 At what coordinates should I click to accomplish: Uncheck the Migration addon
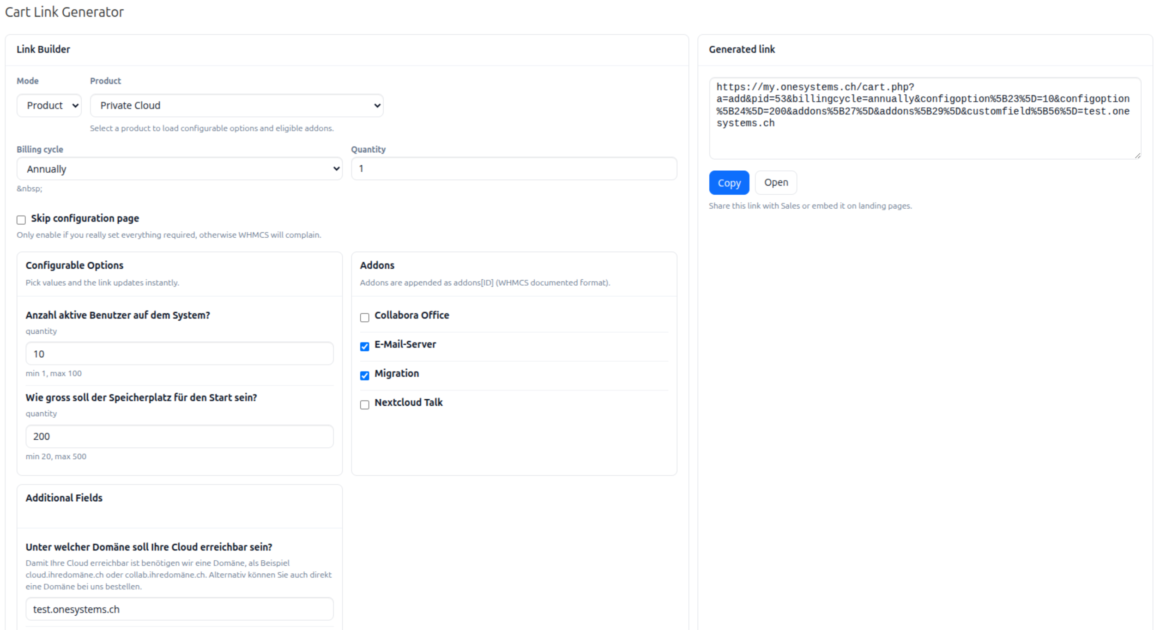364,376
